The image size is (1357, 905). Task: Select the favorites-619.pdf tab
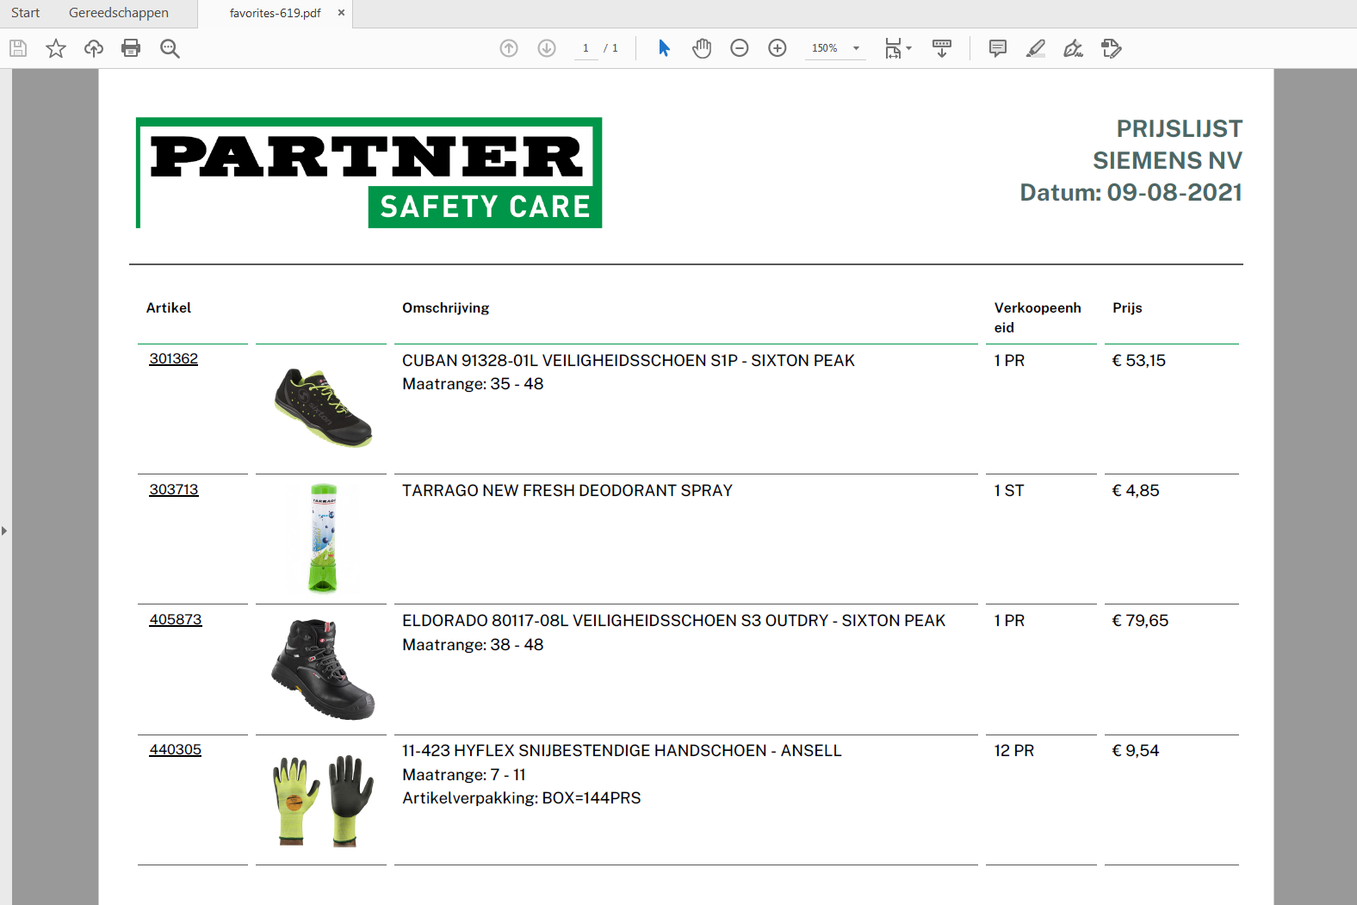(275, 13)
